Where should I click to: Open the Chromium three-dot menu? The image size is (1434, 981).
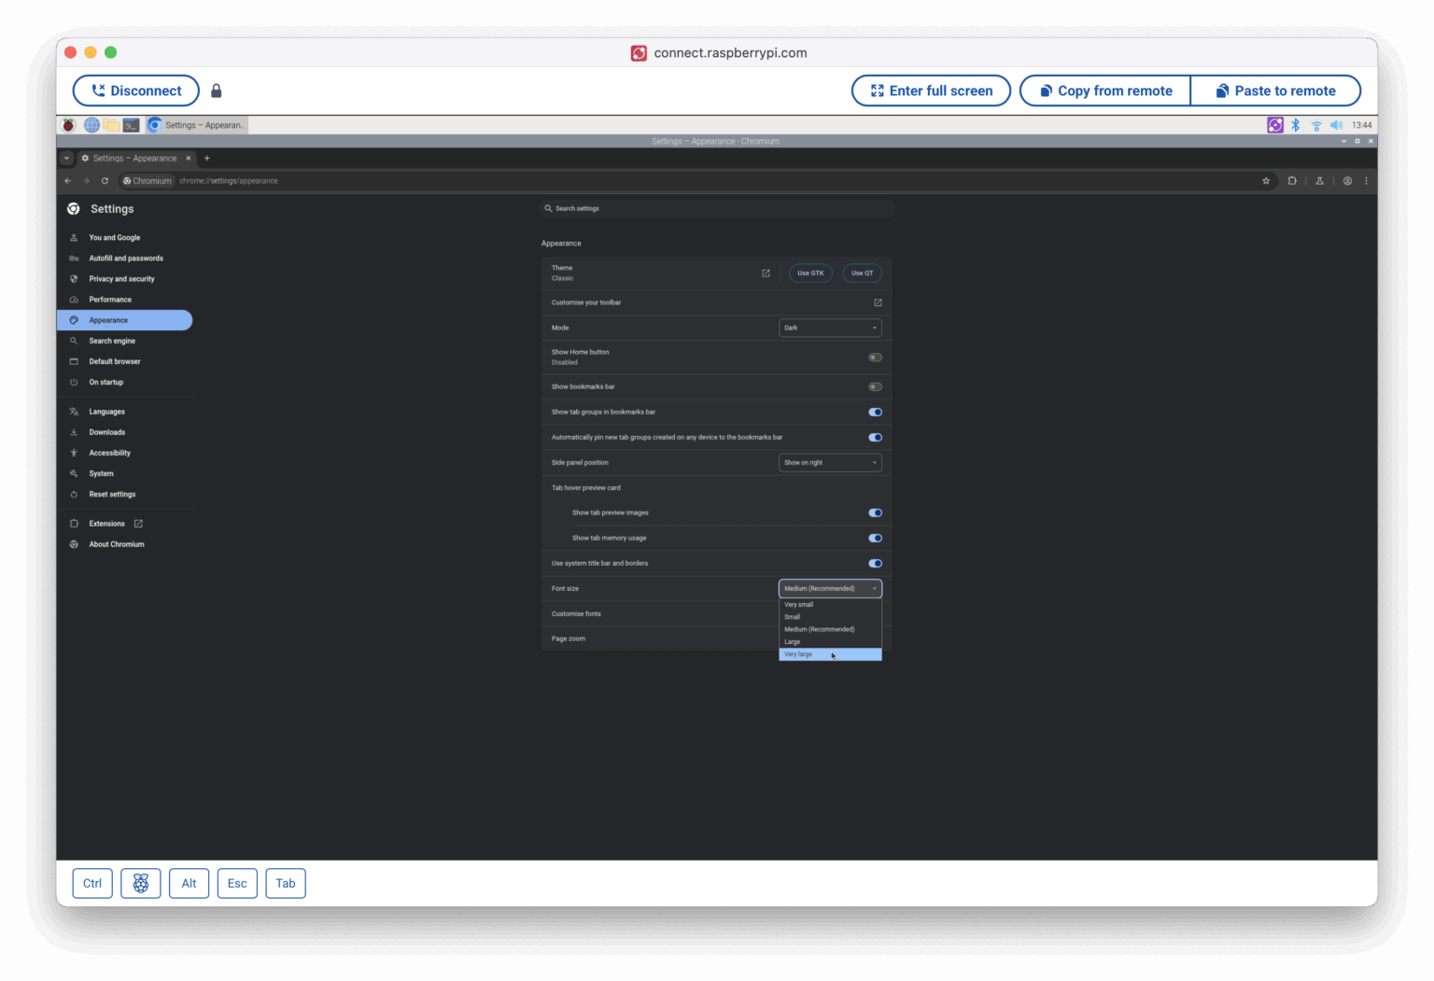[x=1366, y=181]
